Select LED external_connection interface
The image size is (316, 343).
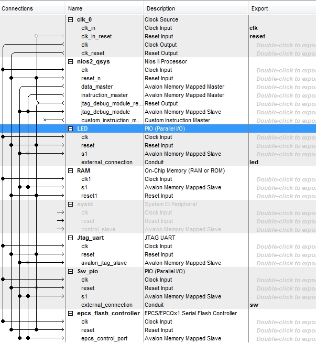107,162
